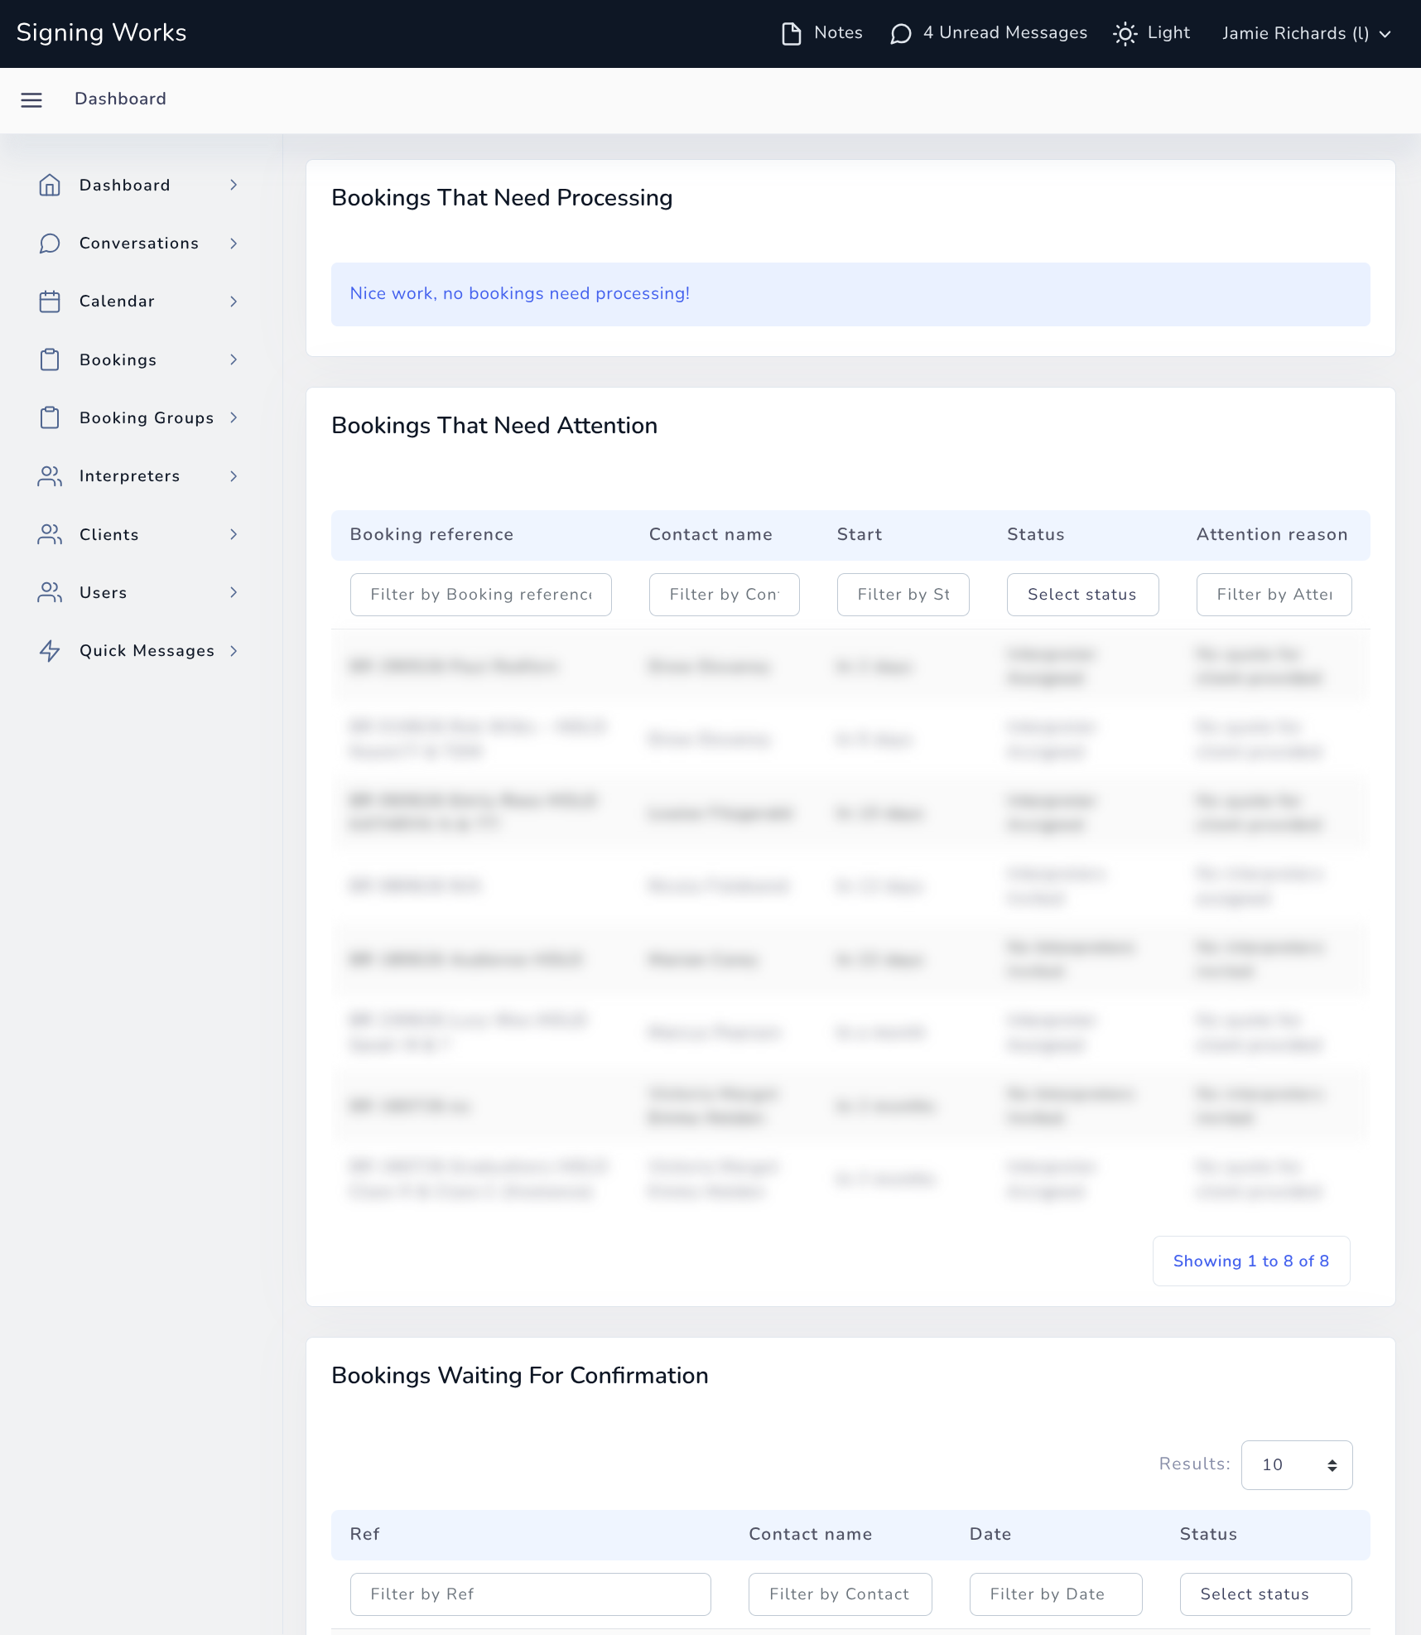Sort by Ref column header
Viewport: 1421px width, 1635px height.
tap(364, 1535)
